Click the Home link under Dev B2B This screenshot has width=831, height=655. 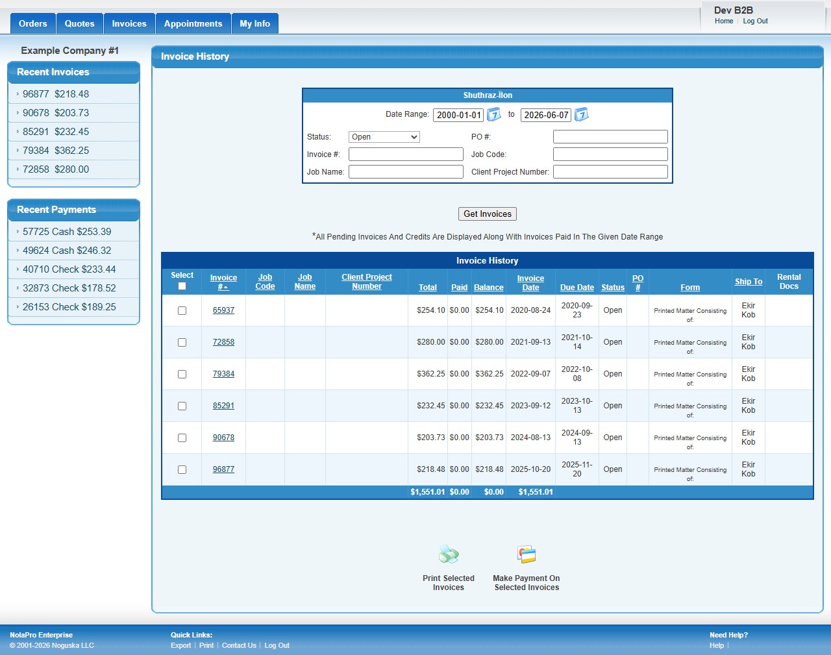point(724,21)
